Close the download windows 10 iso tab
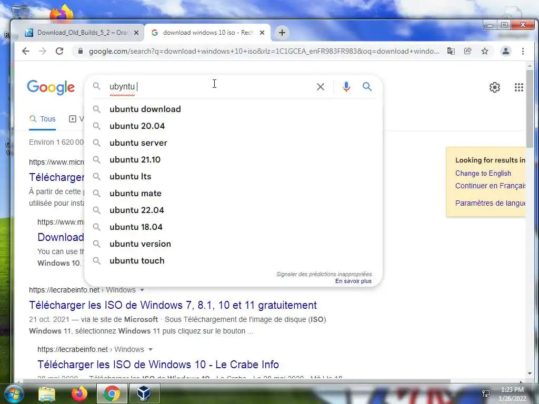 pos(262,33)
